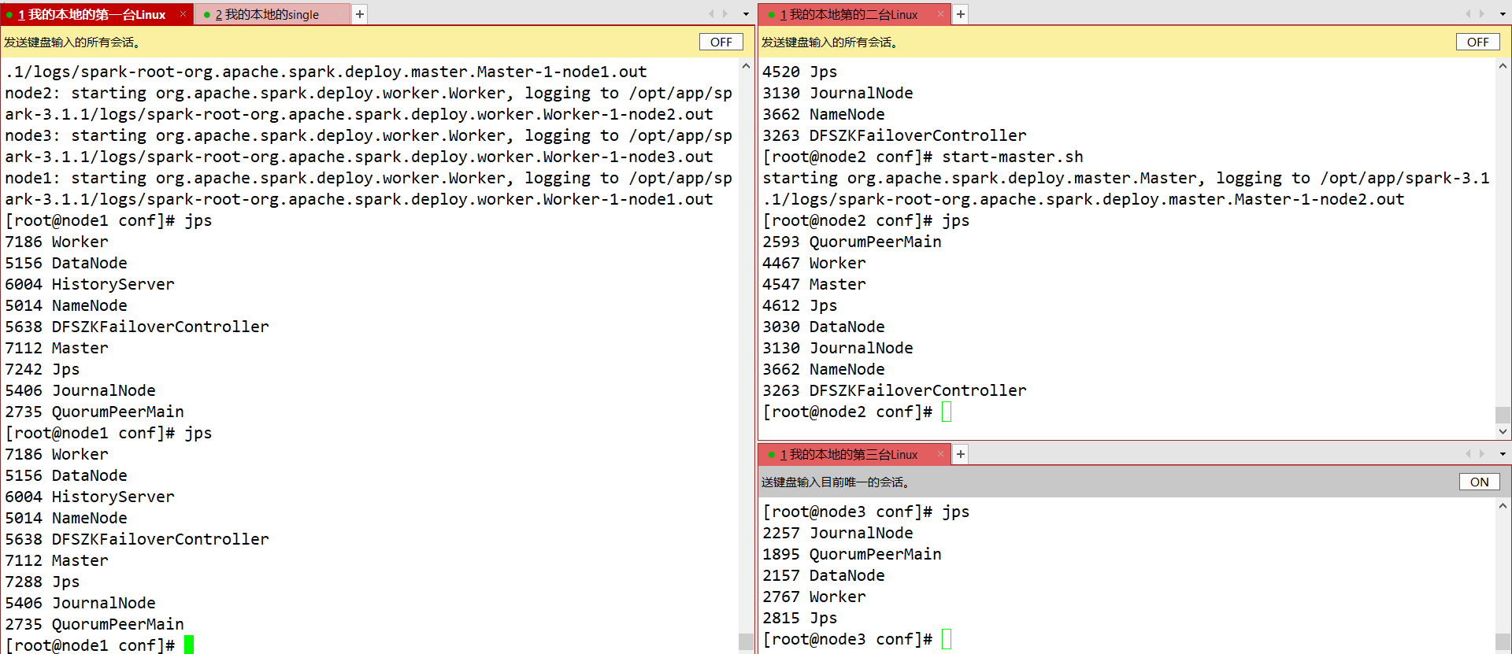This screenshot has height=654, width=1512.
Task: Add new tab next to 我的本地的single
Action: click(x=360, y=14)
